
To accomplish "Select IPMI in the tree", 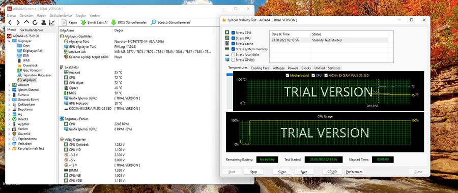I will [x=26, y=60].
